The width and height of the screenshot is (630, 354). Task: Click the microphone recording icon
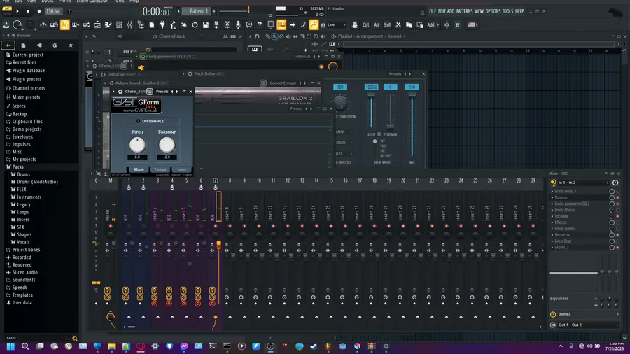pyautogui.click(x=238, y=25)
